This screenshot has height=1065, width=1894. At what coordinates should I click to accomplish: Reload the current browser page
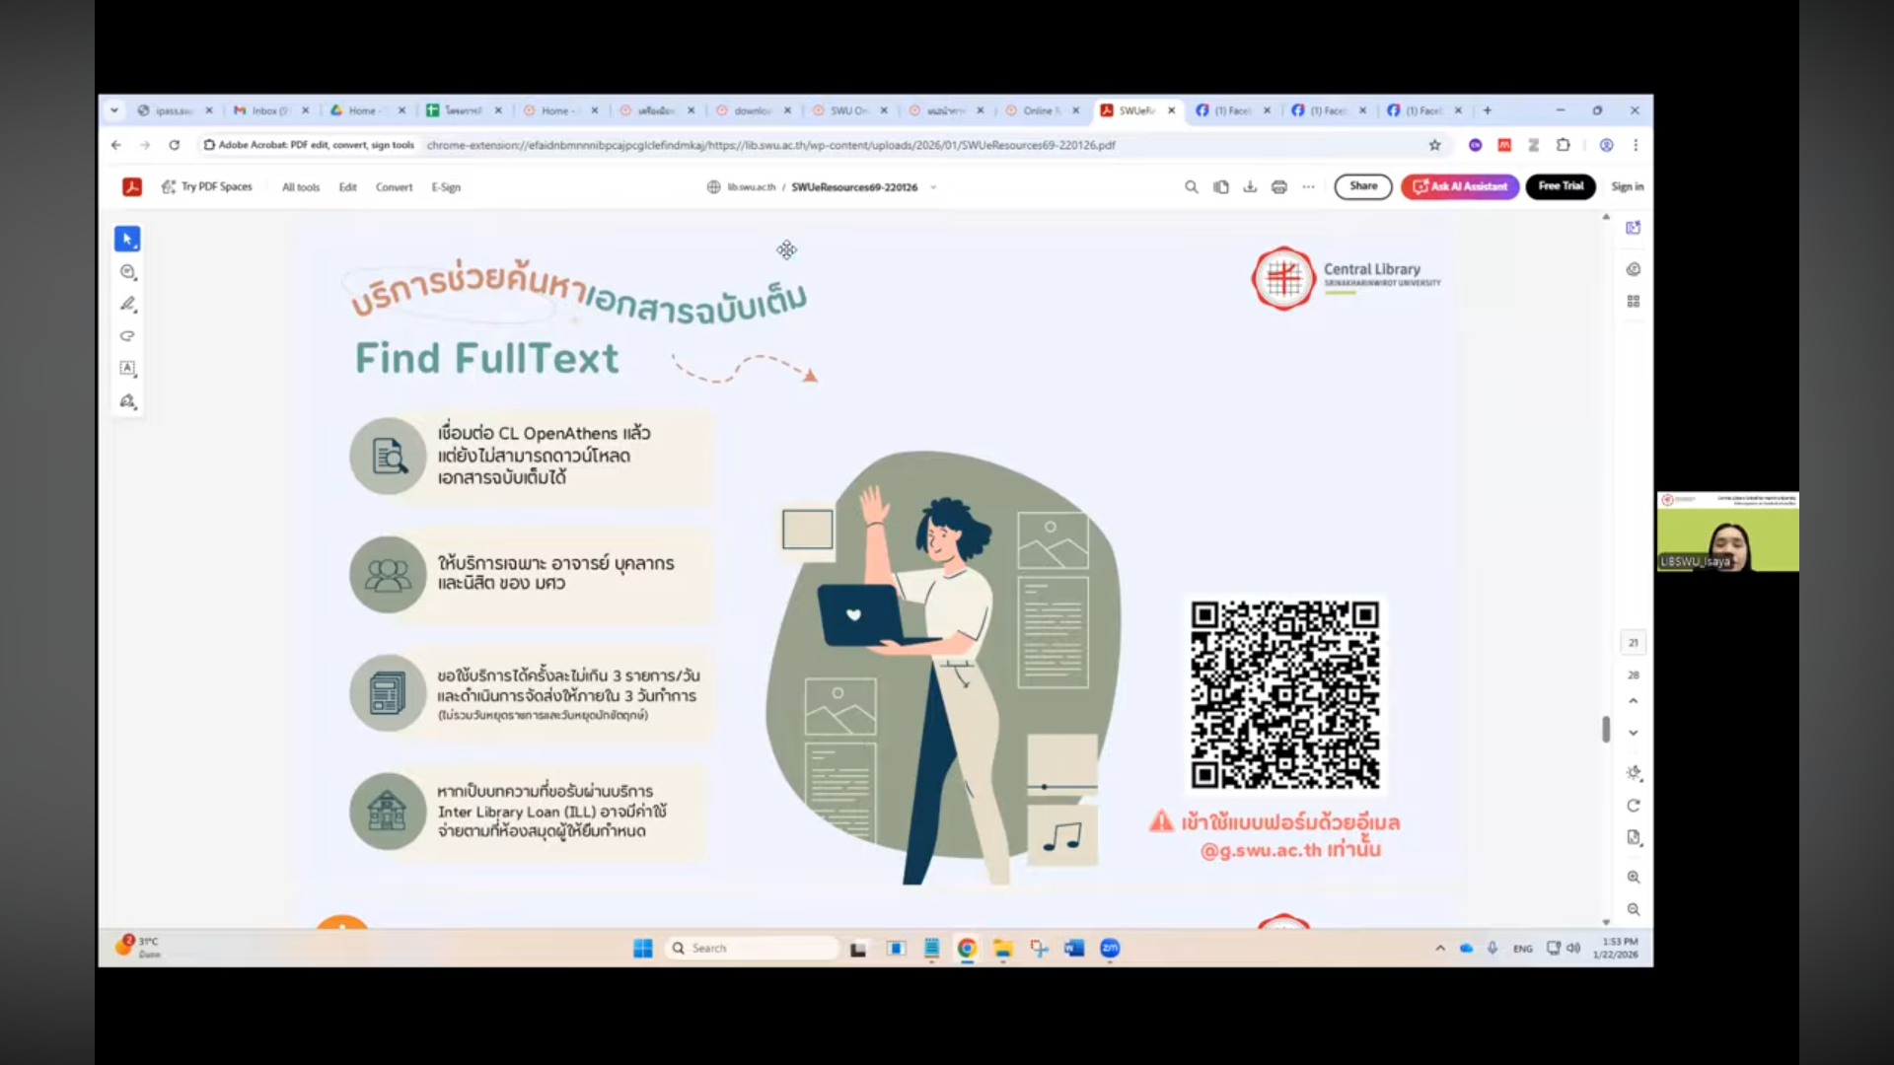tap(175, 145)
